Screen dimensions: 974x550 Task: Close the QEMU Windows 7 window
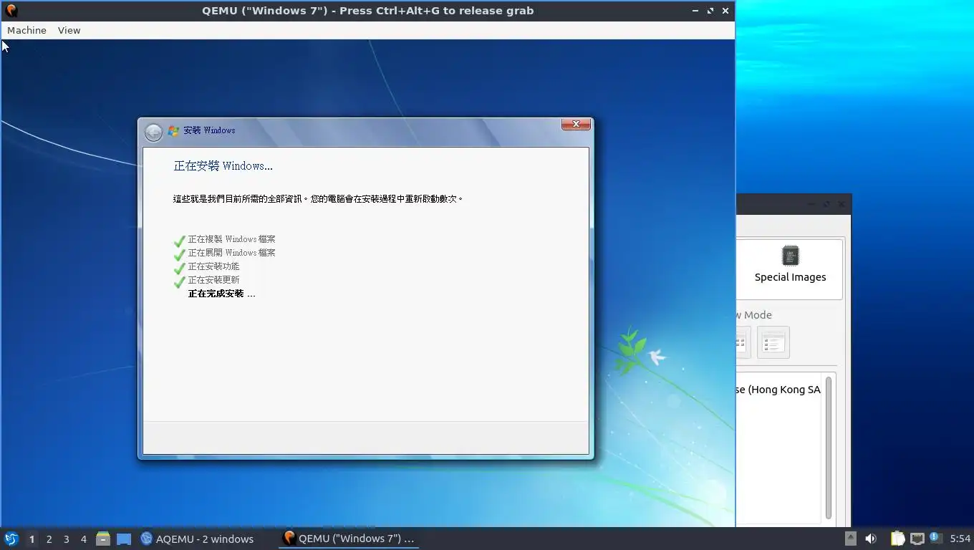[x=725, y=11]
